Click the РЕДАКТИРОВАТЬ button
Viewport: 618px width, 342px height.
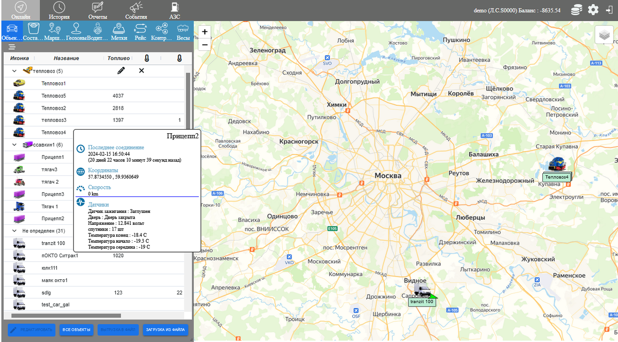coord(31,330)
